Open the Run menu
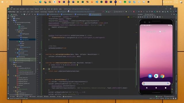Image resolution: width=184 pixels, height=103 pixels. click(45, 9)
